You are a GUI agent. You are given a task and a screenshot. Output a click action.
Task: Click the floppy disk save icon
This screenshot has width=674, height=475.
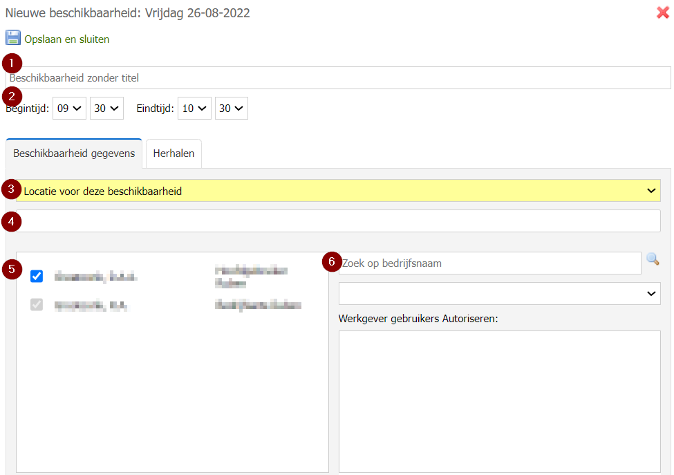tap(13, 37)
